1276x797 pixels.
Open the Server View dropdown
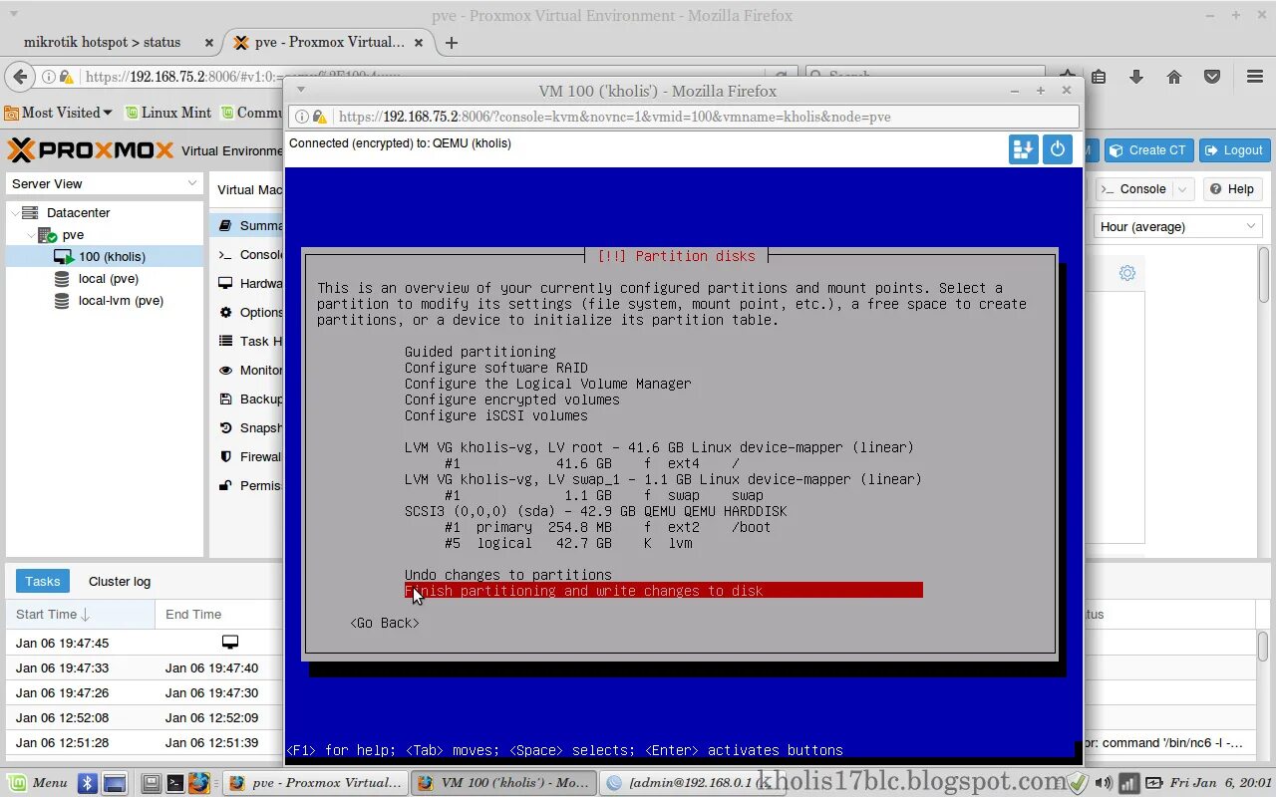pos(105,183)
